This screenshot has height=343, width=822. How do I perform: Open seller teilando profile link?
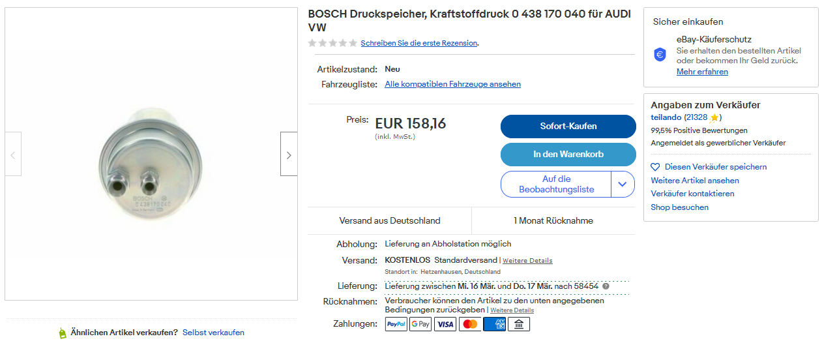pyautogui.click(x=666, y=117)
